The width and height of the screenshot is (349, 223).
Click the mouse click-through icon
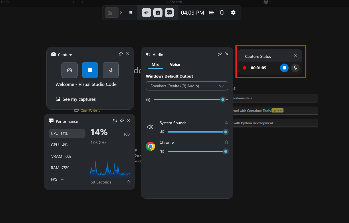[x=221, y=13]
